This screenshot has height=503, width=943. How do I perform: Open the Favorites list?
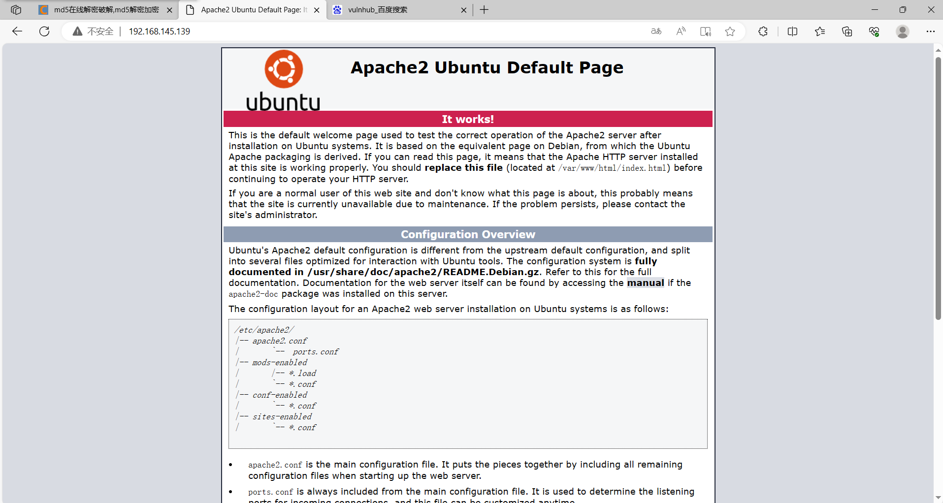[x=820, y=31]
